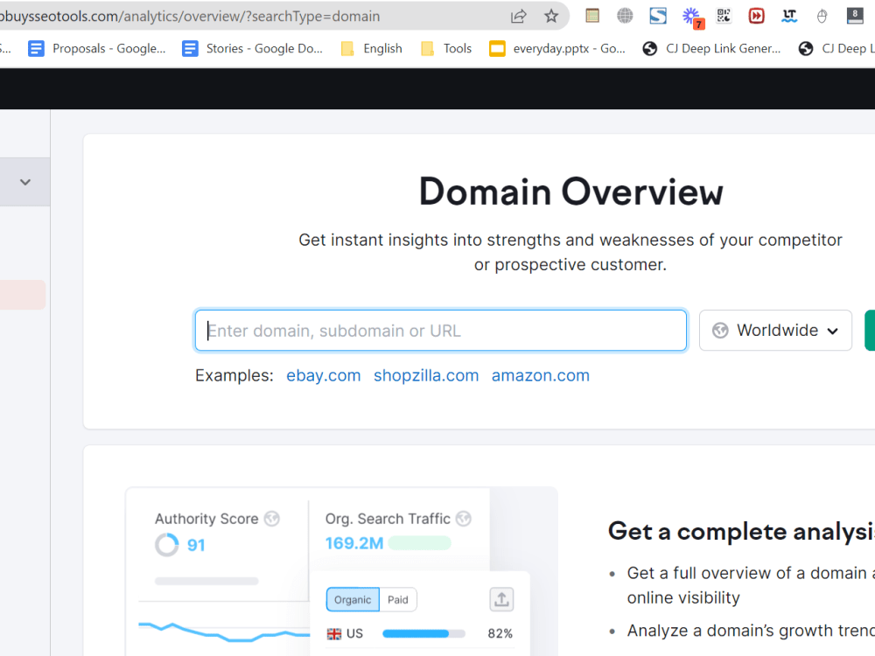
Task: Click the share page icon in address bar
Action: point(518,16)
